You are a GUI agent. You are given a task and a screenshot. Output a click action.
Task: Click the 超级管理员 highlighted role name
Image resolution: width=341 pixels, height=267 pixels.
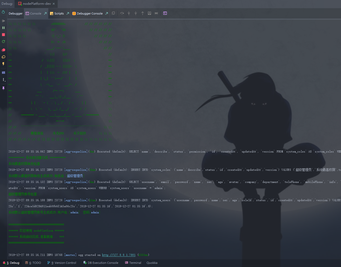click(75, 176)
